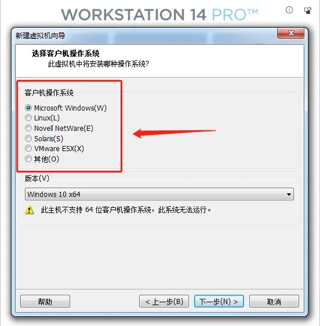
Task: Select VMware ESX(X) as guest OS
Action: pos(28,148)
